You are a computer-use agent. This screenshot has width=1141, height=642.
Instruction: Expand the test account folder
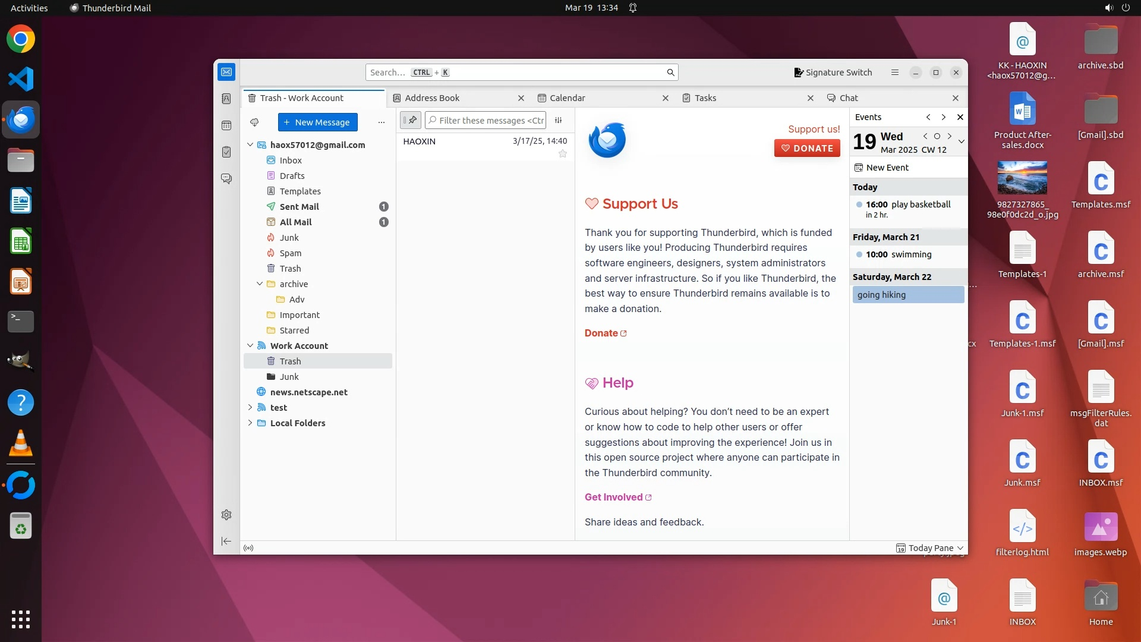coord(250,407)
